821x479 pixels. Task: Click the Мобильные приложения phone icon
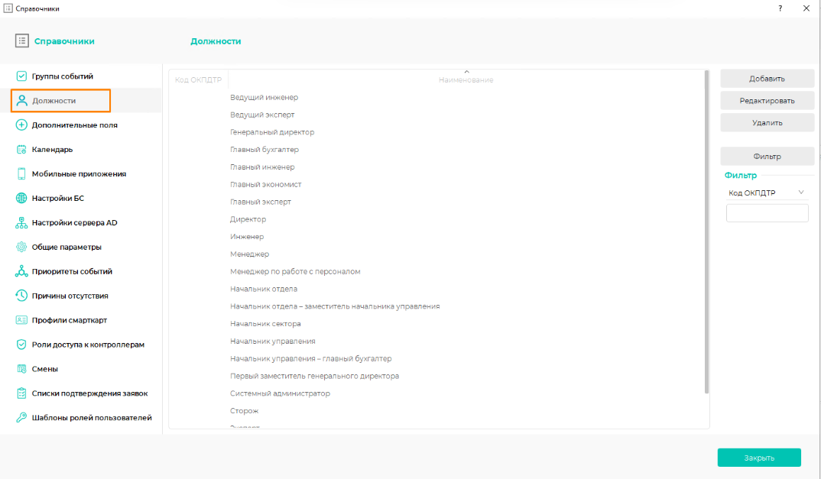point(21,174)
